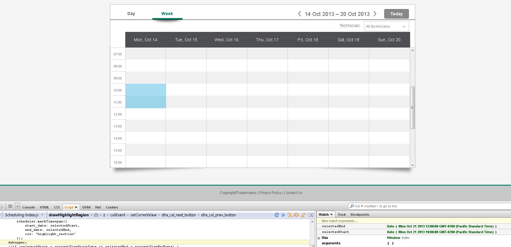
Task: Open the DOM panel tab
Action: [86, 207]
